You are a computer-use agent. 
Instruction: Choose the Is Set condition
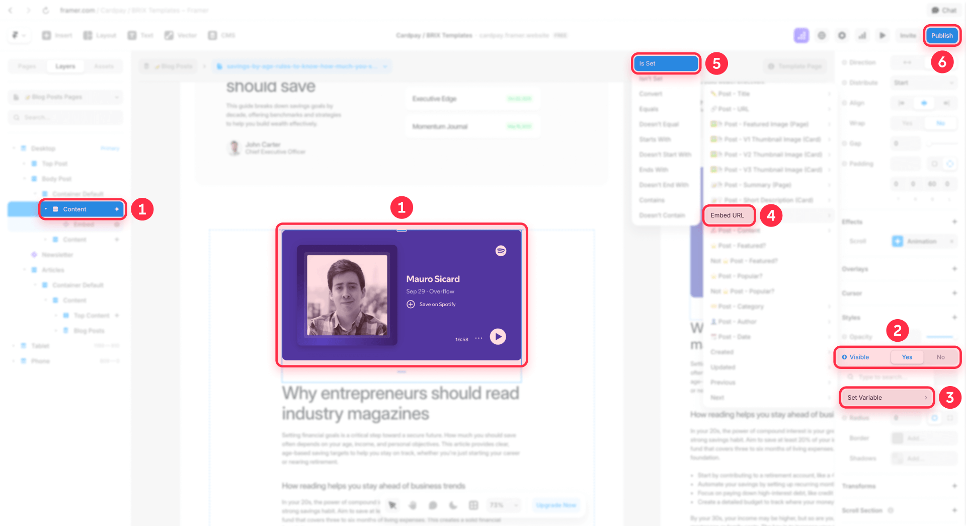coord(666,63)
